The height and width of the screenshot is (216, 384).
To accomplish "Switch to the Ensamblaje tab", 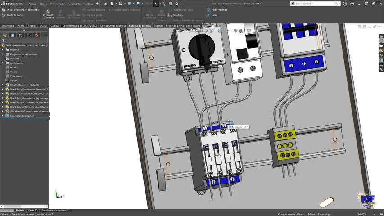I will 8,26.
